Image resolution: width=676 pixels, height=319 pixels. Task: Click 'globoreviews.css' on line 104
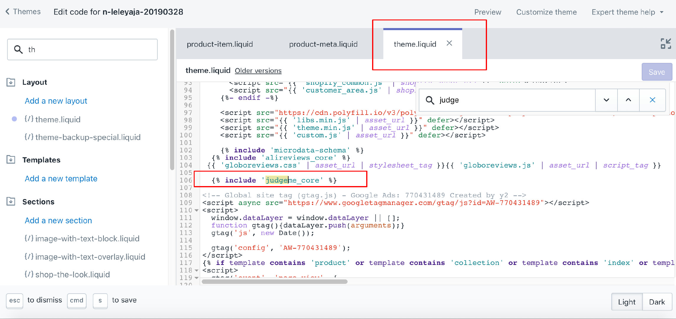(x=260, y=165)
